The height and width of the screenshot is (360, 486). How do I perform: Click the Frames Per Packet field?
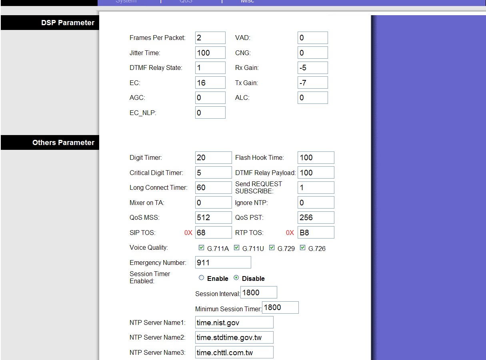coord(210,38)
